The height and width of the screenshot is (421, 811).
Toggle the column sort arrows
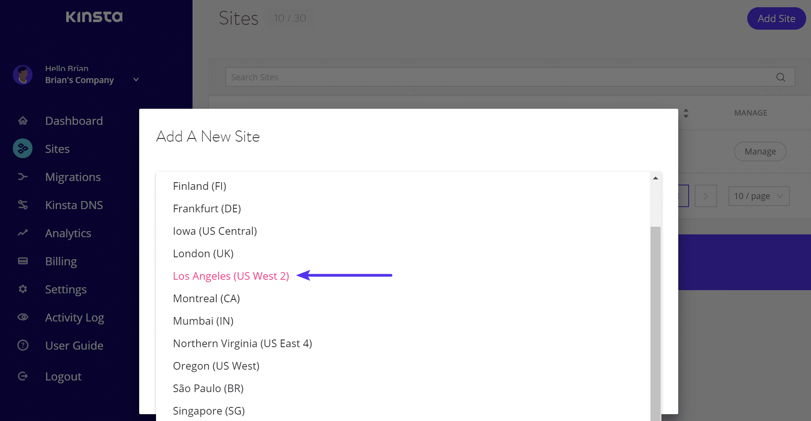pyautogui.click(x=686, y=113)
